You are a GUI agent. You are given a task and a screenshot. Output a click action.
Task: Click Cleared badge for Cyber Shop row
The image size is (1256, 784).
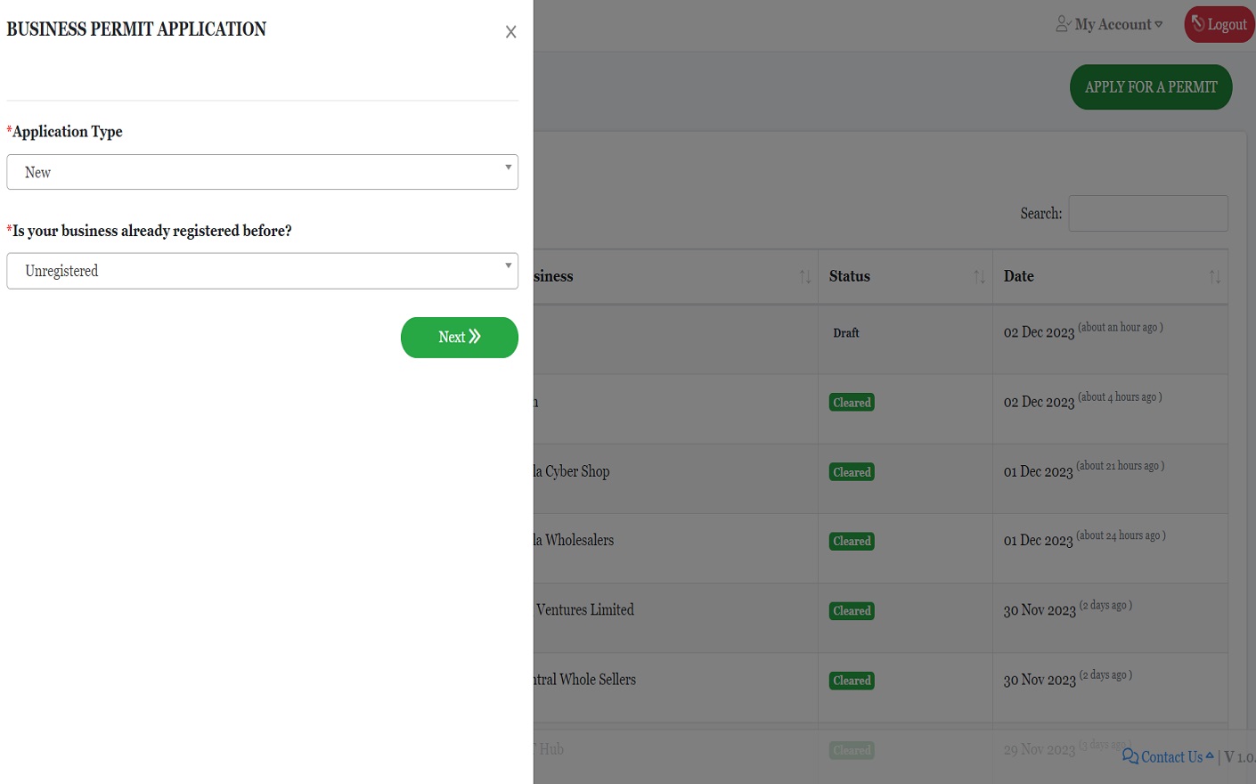pos(852,472)
